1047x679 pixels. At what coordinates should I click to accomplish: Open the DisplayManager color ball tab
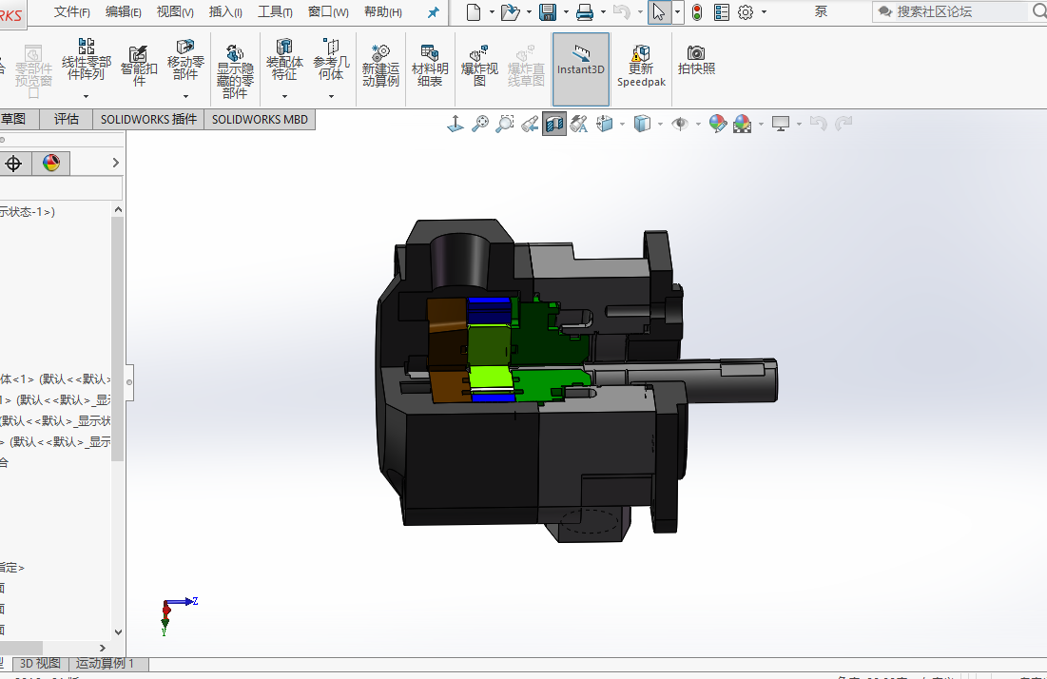(x=51, y=164)
